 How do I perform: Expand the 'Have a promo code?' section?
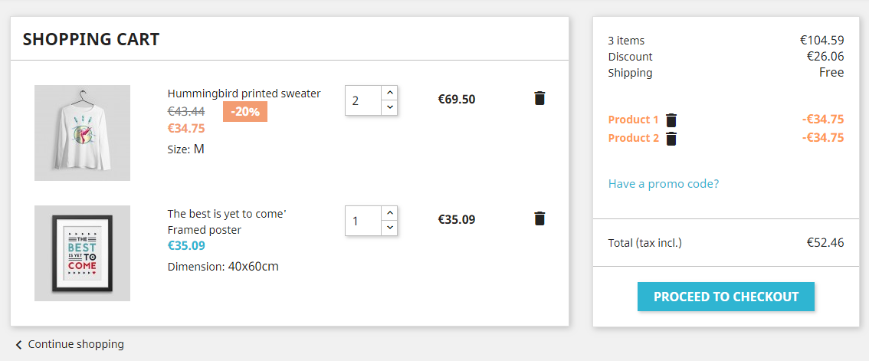point(663,184)
